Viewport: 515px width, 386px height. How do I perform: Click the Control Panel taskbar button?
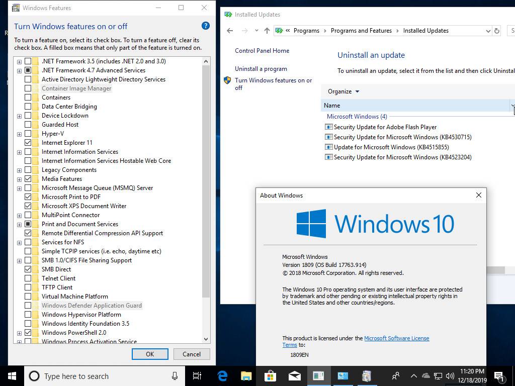pos(342,376)
